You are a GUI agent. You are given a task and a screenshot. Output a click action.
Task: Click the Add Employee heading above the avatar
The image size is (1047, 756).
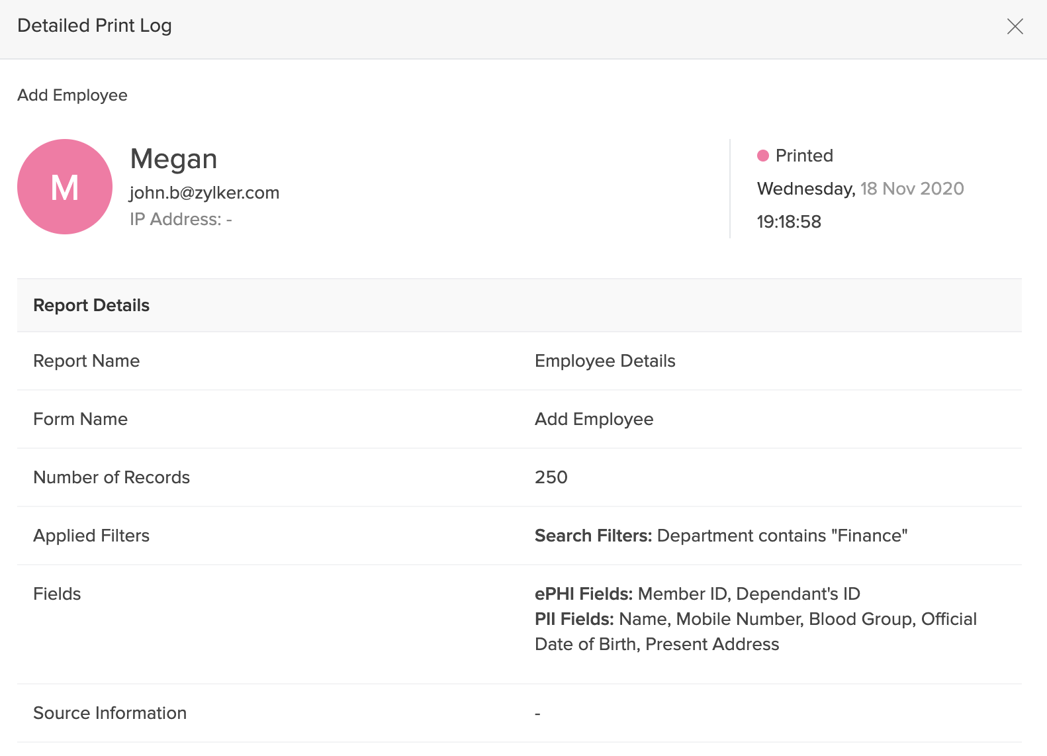[x=72, y=95]
